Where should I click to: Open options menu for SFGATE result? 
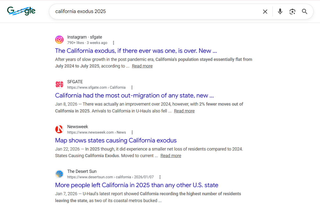pos(132,87)
